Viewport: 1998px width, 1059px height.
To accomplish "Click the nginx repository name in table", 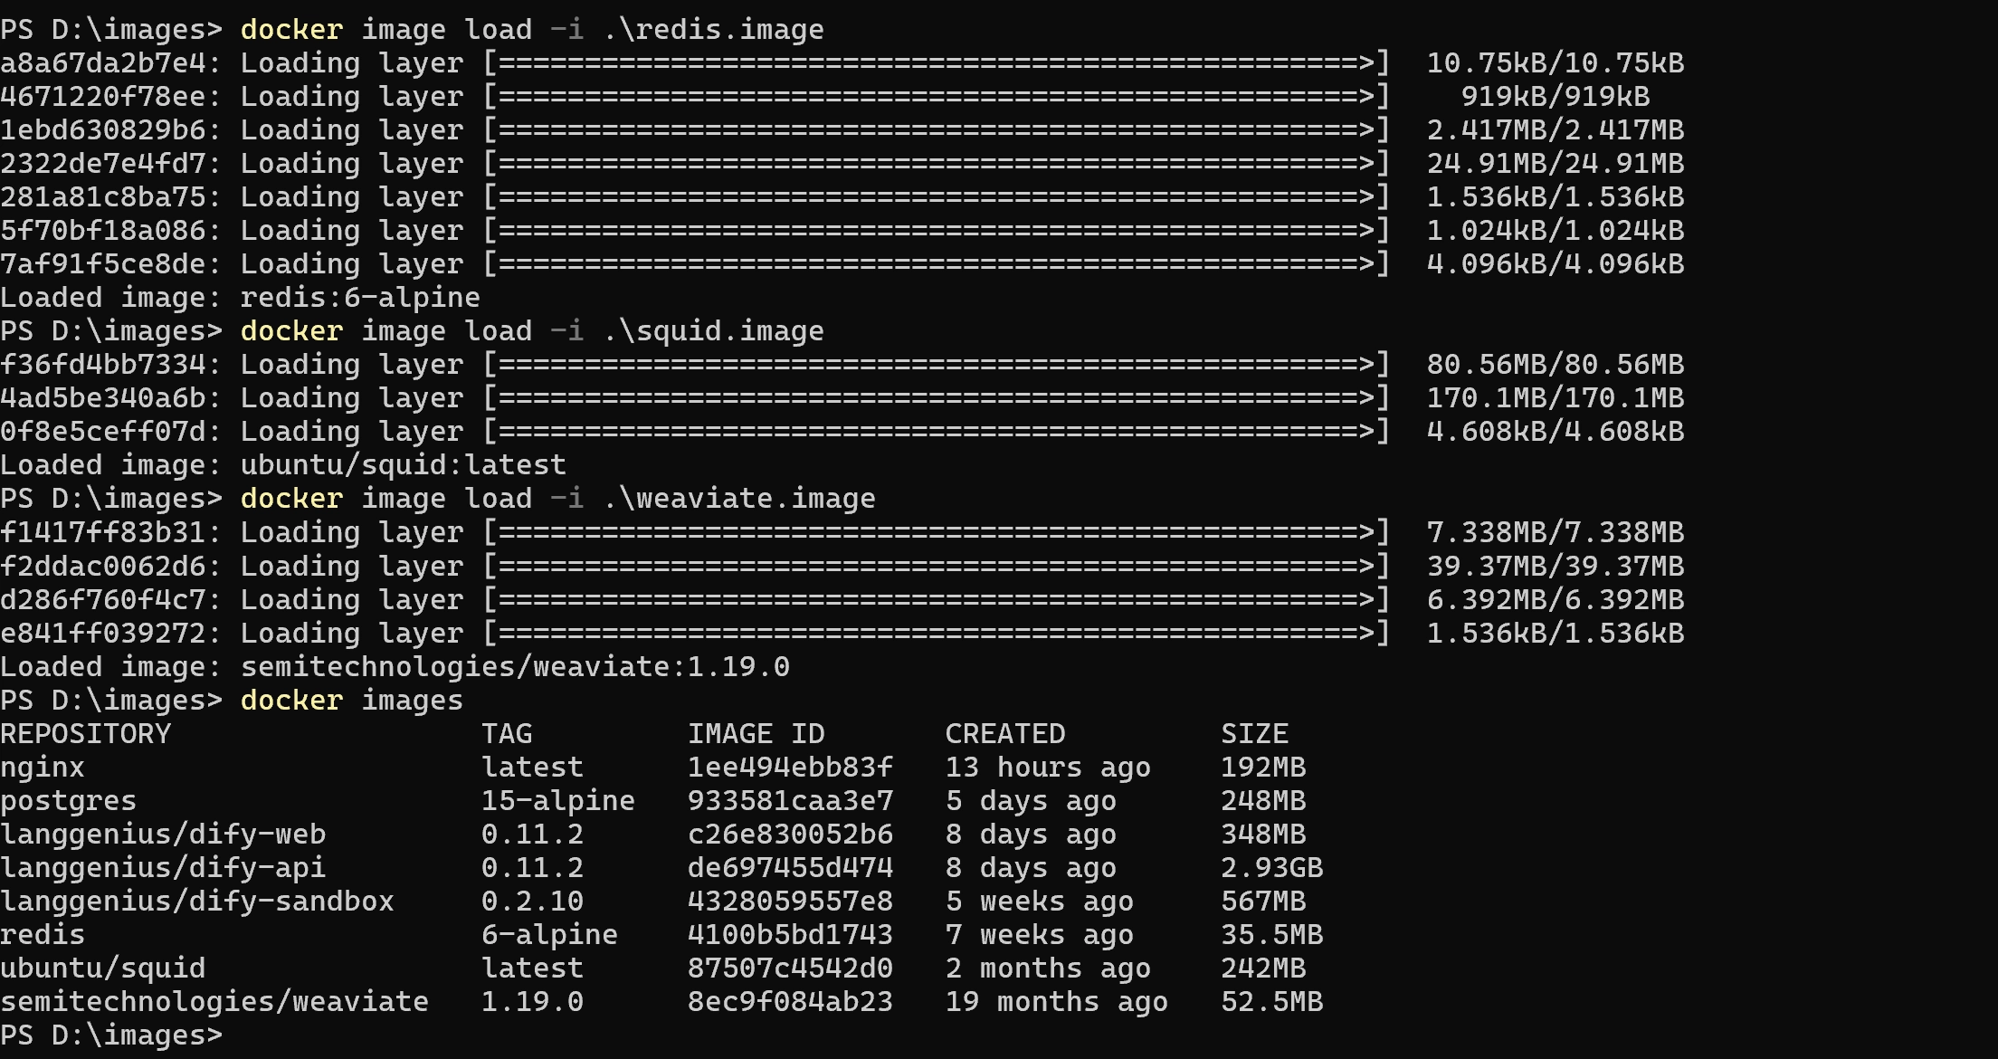I will 43,768.
